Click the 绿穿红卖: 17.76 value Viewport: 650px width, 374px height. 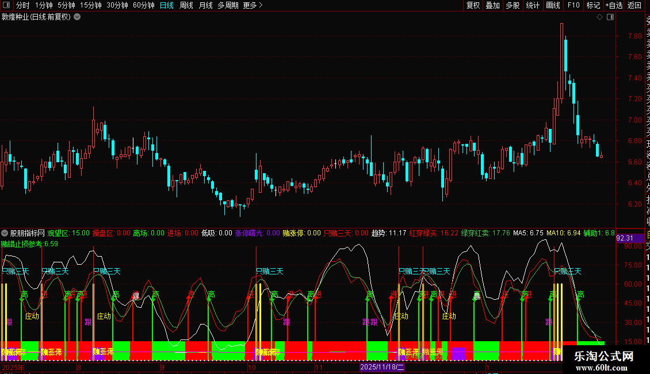(x=485, y=233)
